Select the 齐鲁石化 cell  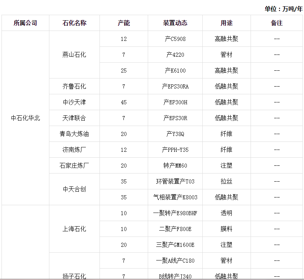74,86
